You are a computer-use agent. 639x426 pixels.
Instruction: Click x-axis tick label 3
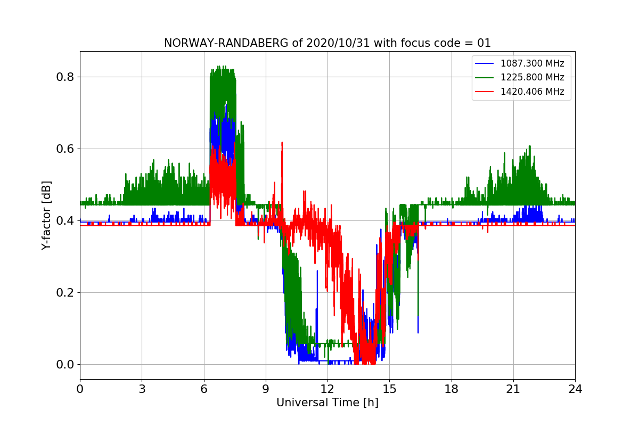click(142, 389)
